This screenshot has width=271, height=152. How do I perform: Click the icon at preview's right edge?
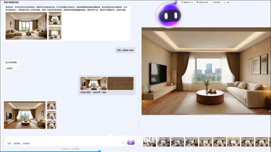[x=269, y=111]
